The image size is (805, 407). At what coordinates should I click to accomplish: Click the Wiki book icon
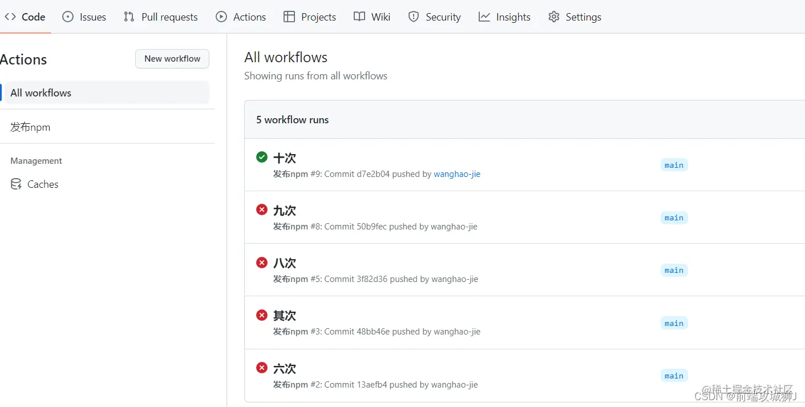pos(359,17)
